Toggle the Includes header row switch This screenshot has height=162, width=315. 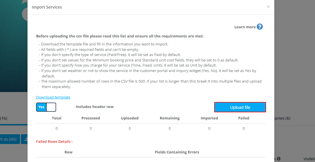pos(46,107)
